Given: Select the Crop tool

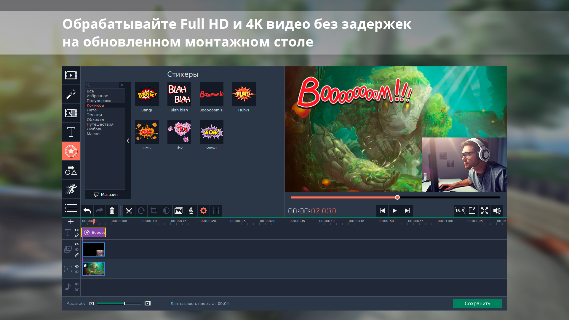Looking at the screenshot, I should (x=154, y=211).
